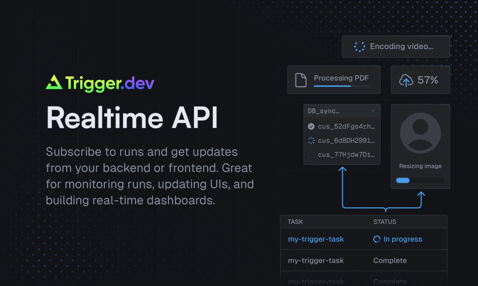Click the STATUS column header
478x286 pixels.
(x=385, y=222)
